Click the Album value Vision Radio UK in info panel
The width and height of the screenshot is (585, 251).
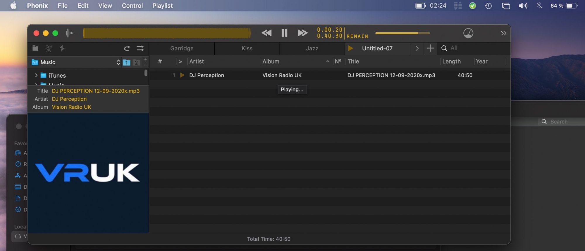(71, 107)
